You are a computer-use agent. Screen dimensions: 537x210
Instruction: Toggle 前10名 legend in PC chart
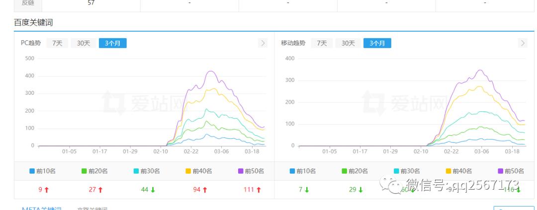coord(43,171)
